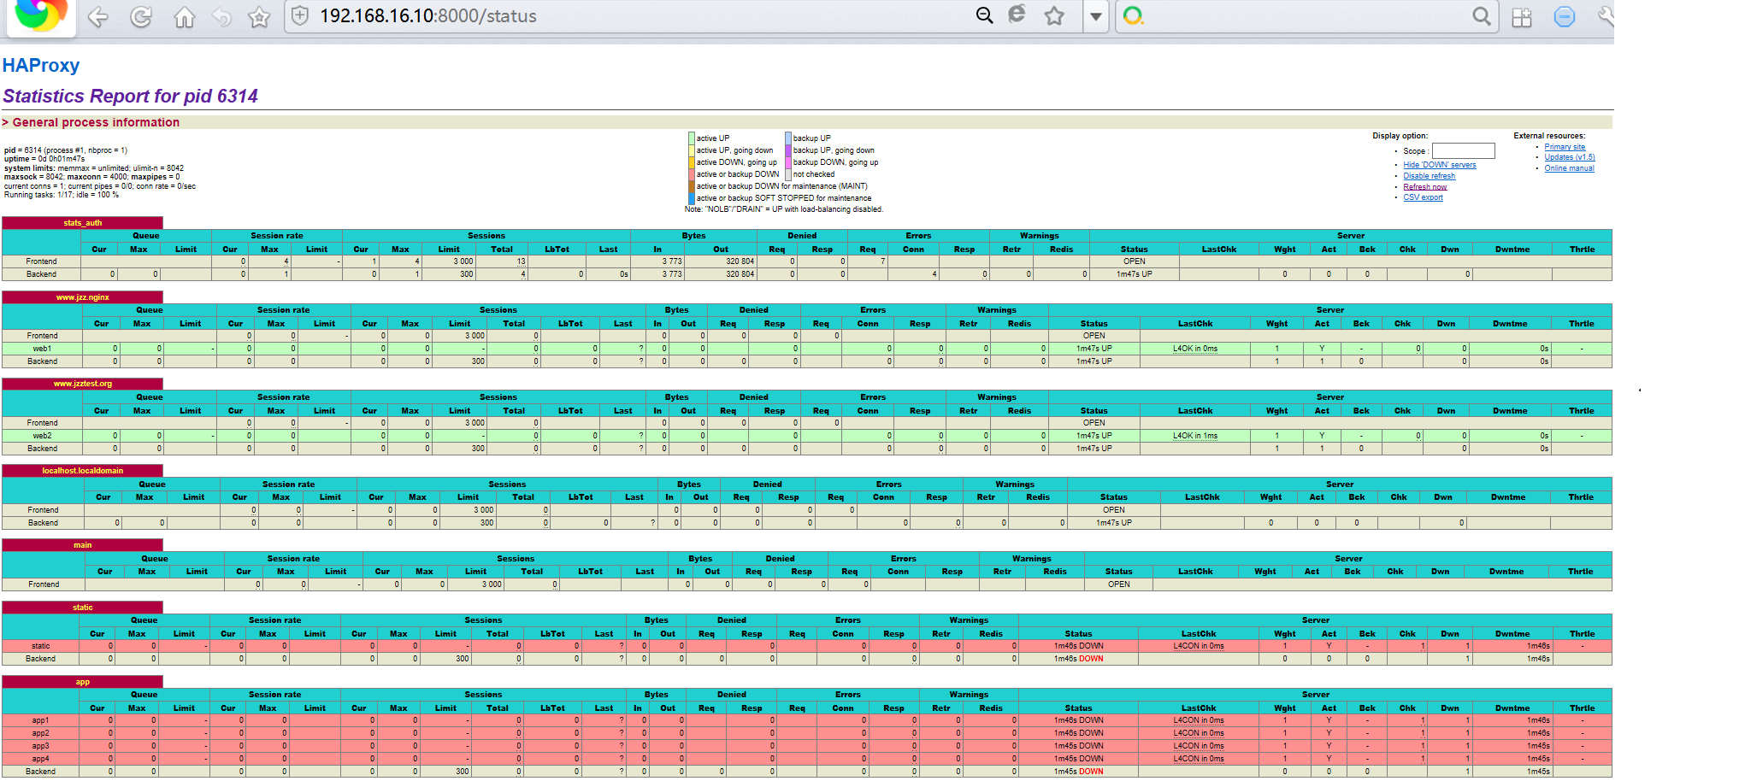Click 'not checked' legend entry
The width and height of the screenshot is (1745, 781).
coord(814,174)
